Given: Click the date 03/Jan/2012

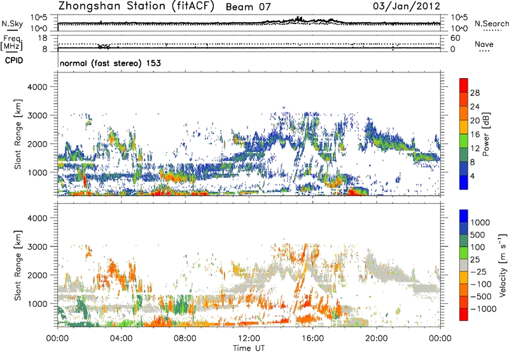Looking at the screenshot, I should pyautogui.click(x=407, y=6).
